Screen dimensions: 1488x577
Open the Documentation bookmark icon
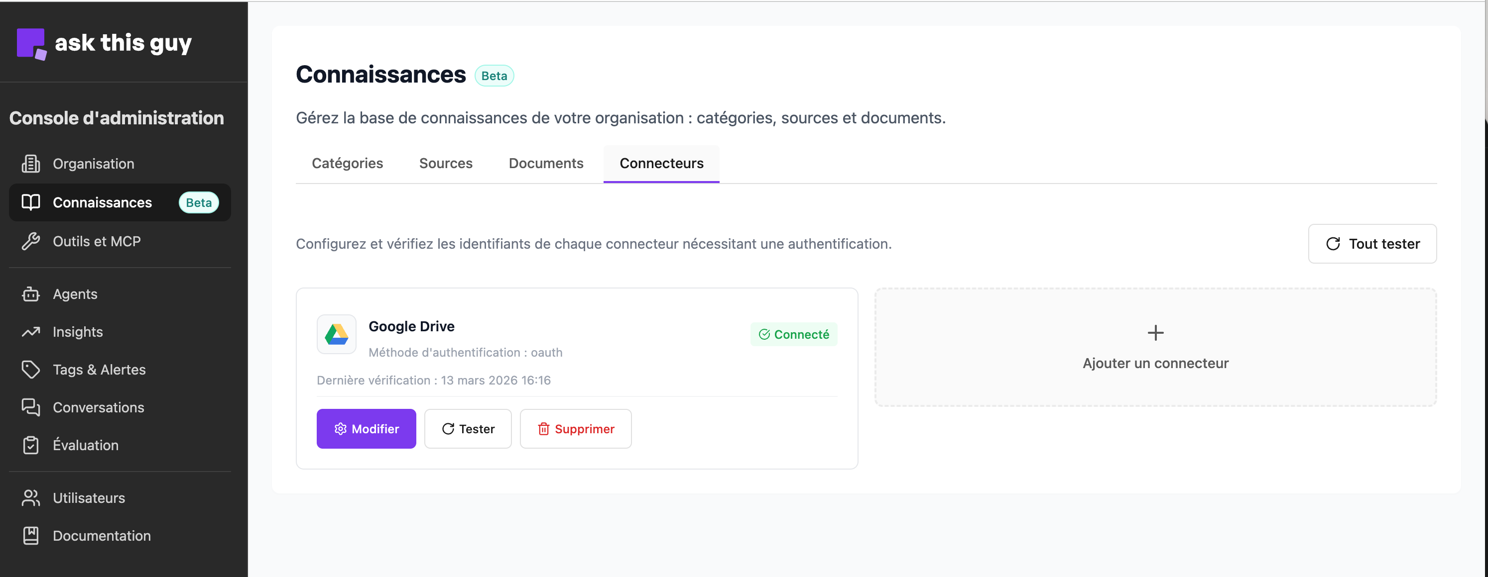pyautogui.click(x=30, y=535)
